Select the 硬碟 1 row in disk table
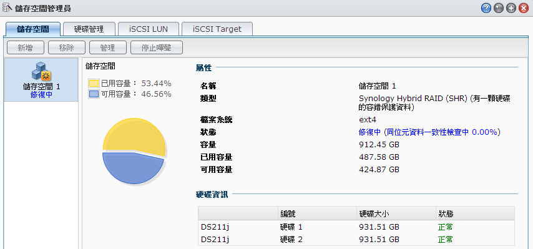 pyautogui.click(x=356, y=227)
